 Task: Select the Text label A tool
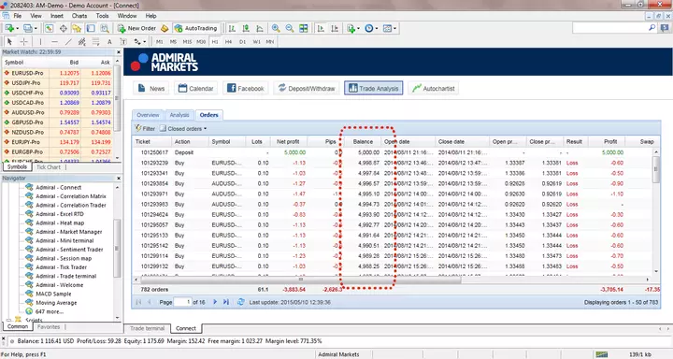pos(109,42)
